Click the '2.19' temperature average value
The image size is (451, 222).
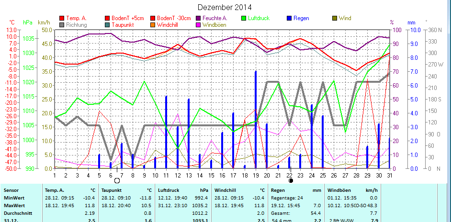tap(90, 213)
